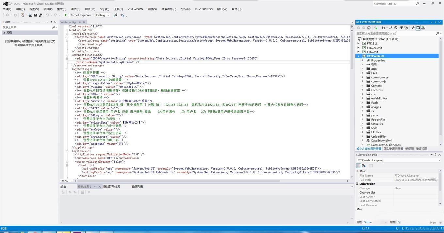Viewport: 444px width, 233px height.
Task: Select the ReportFile folder
Action: 378,119
